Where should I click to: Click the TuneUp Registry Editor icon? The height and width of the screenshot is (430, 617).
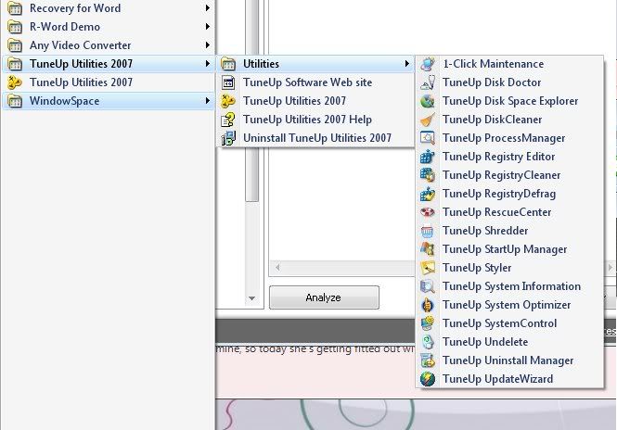pos(428,157)
